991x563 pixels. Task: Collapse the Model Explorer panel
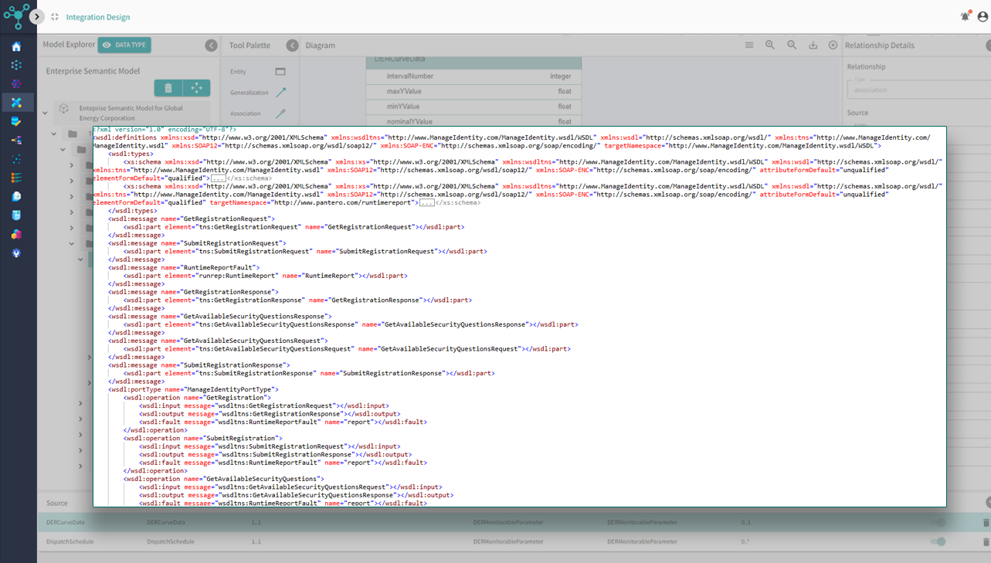tap(211, 46)
